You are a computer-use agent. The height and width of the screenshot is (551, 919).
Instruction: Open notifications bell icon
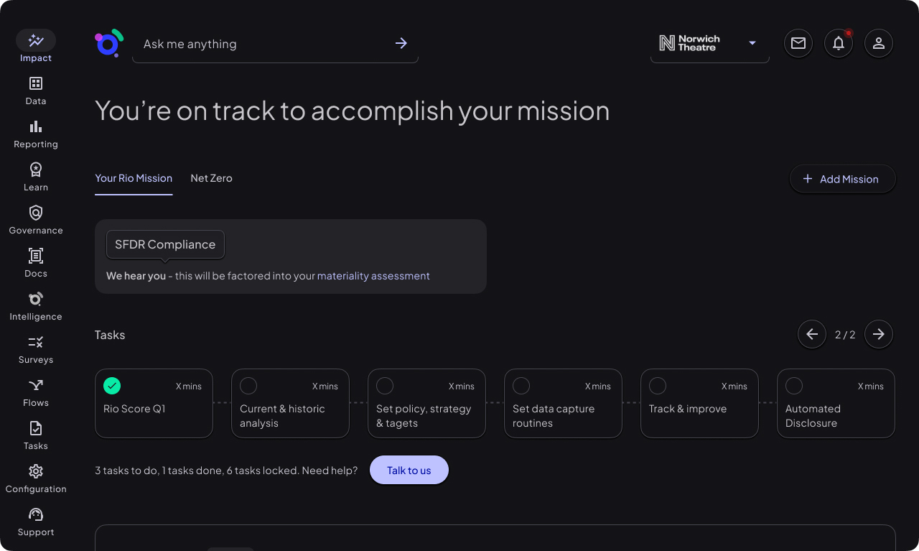(839, 43)
